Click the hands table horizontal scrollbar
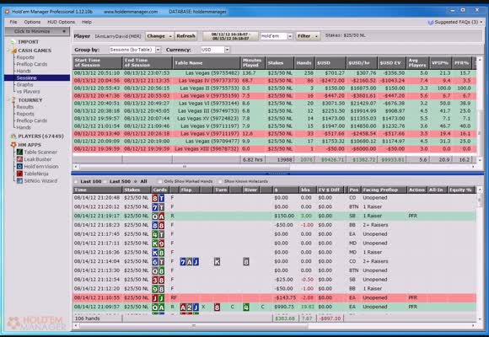 coord(193,326)
